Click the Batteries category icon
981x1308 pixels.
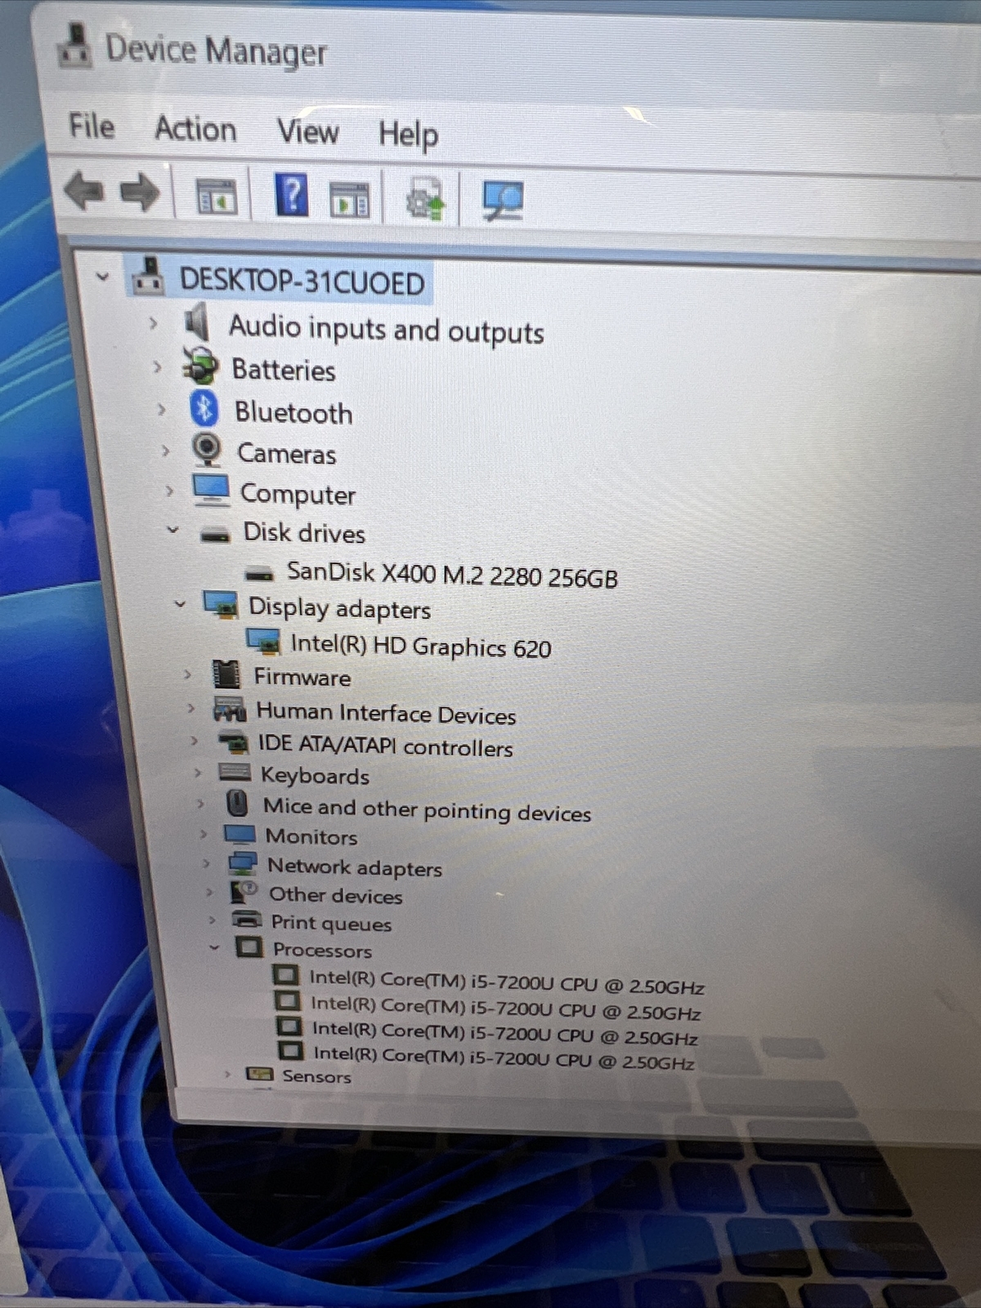pos(200,365)
